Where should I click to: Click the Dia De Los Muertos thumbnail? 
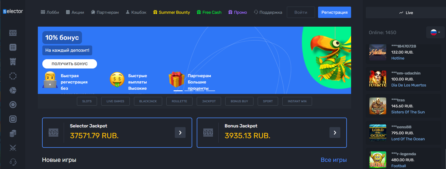click(x=378, y=79)
